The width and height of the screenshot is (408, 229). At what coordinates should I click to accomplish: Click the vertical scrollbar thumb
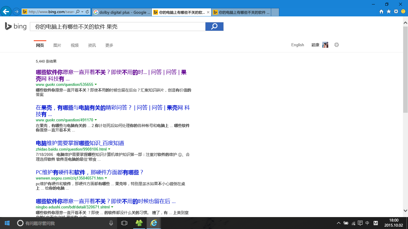coord(405,69)
